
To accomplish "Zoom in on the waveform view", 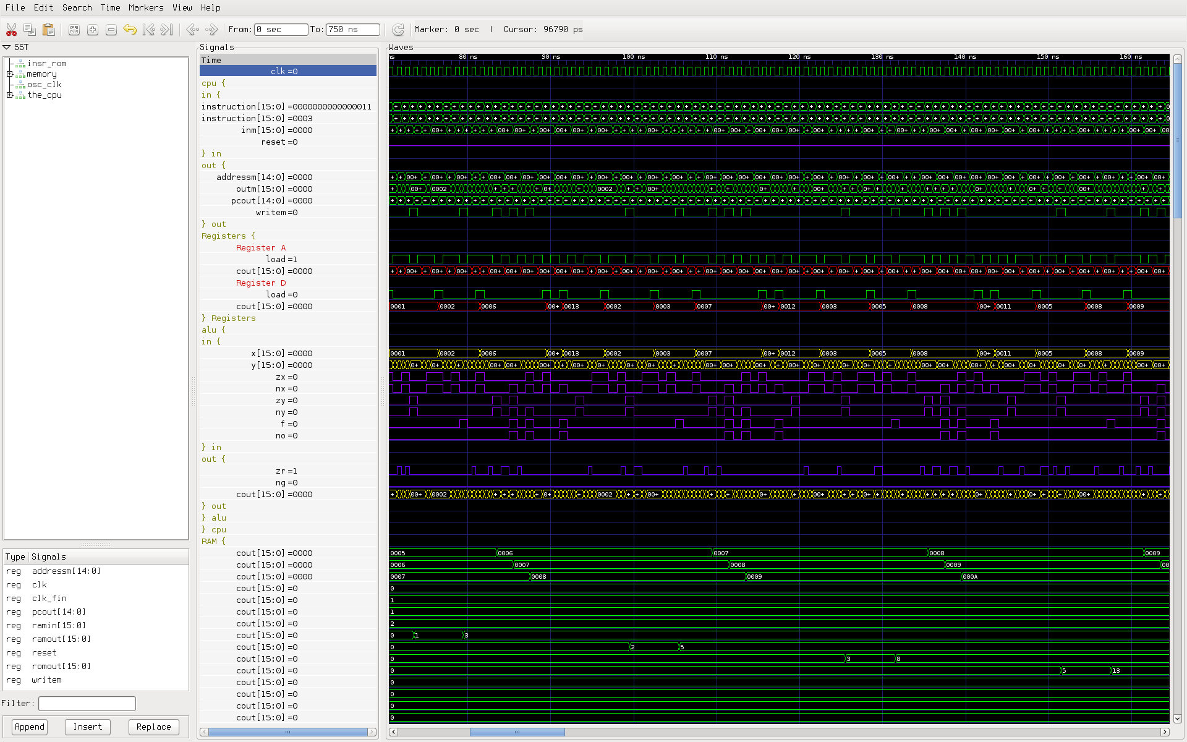I will coord(93,29).
